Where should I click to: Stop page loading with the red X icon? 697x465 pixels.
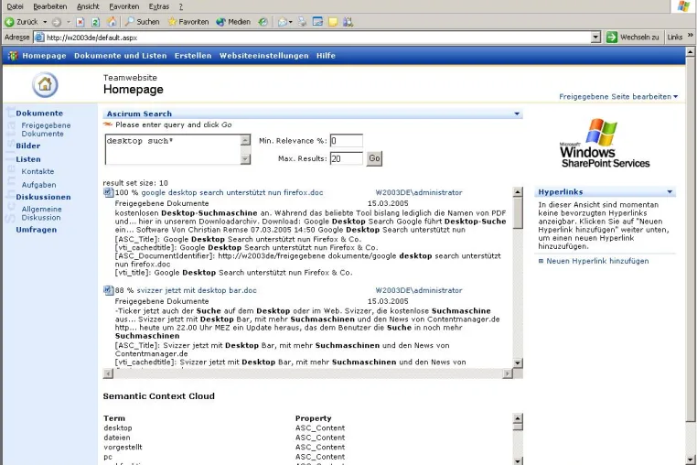coord(80,22)
